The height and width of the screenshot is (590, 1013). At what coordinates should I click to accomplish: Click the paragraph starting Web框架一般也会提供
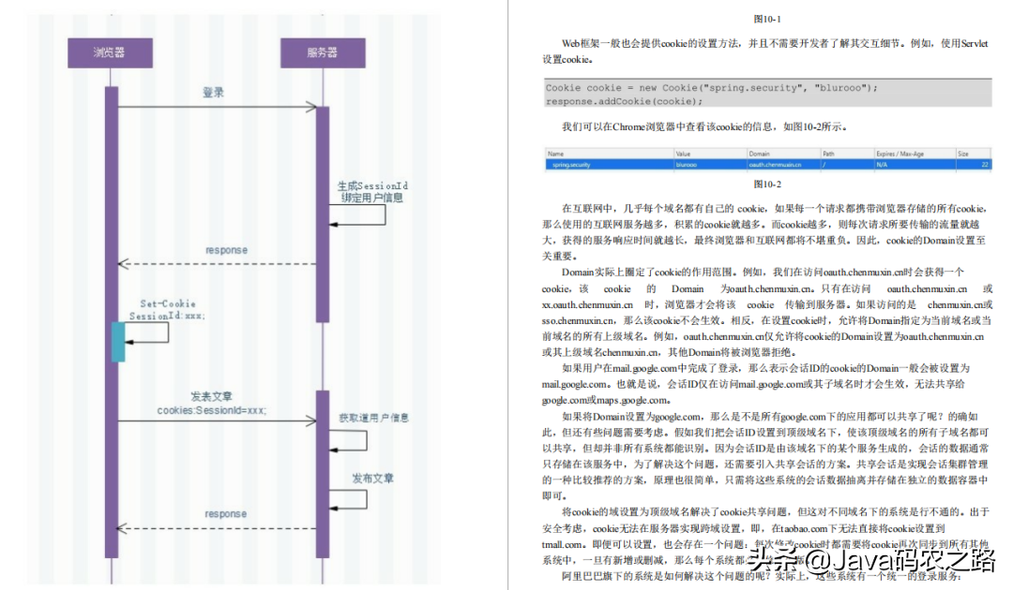pyautogui.click(x=765, y=52)
